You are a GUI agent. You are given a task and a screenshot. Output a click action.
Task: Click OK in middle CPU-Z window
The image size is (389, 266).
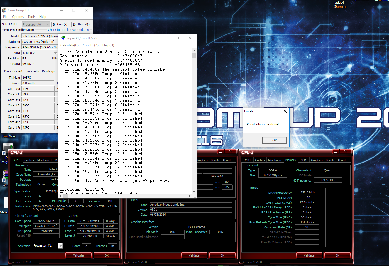[x=222, y=255]
